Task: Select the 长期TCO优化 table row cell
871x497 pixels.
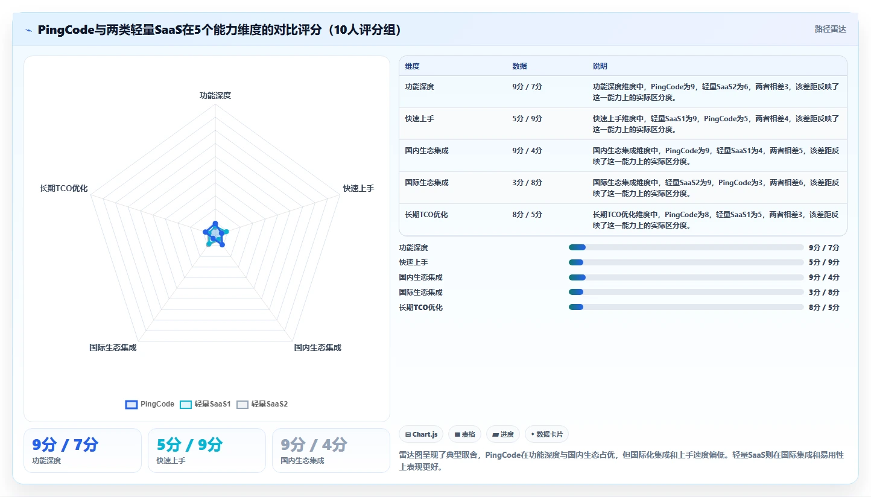Action: coord(426,215)
